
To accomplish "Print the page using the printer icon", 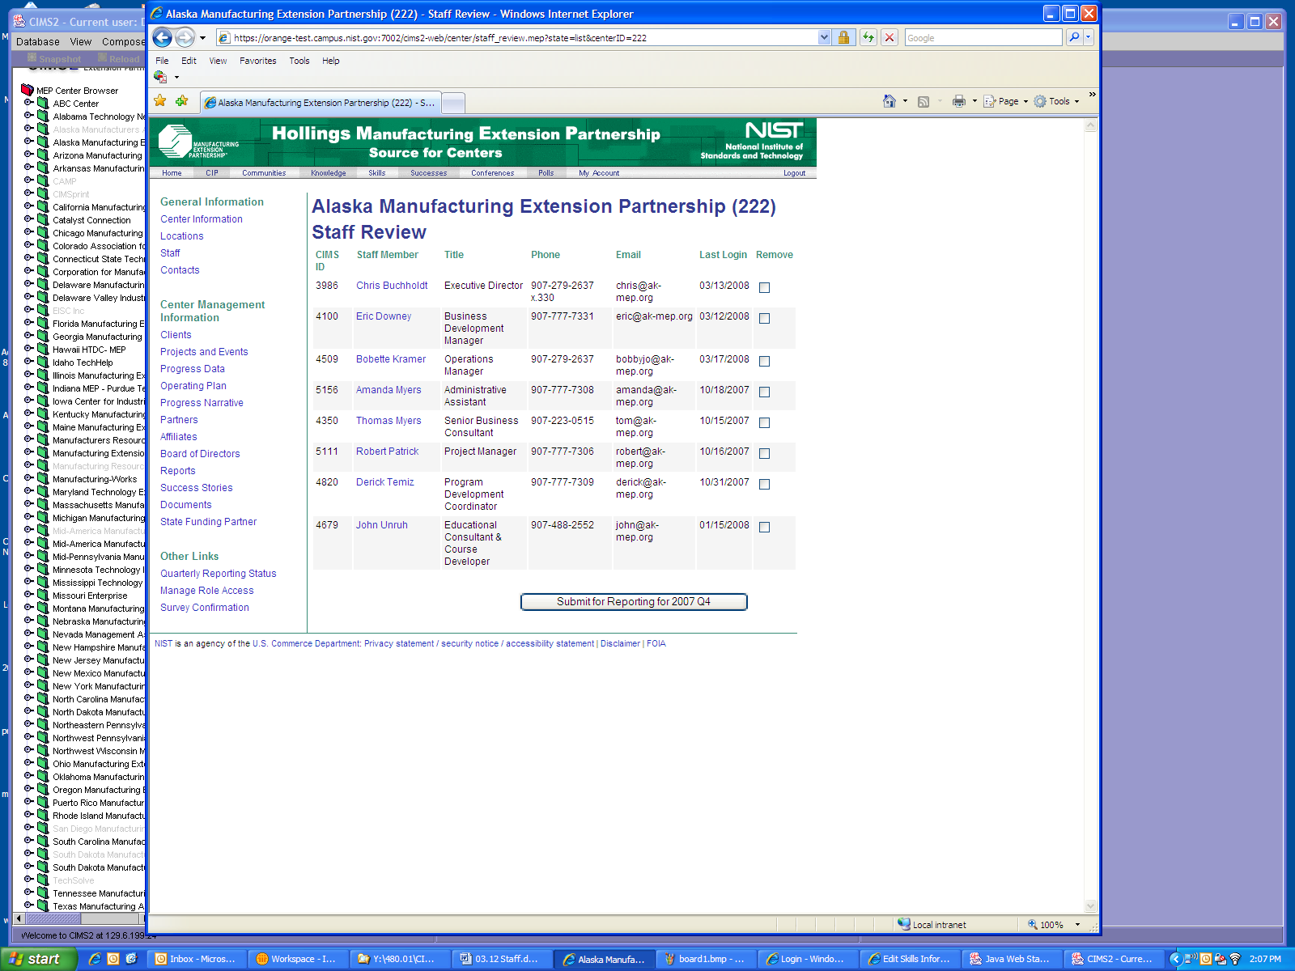I will 959,101.
